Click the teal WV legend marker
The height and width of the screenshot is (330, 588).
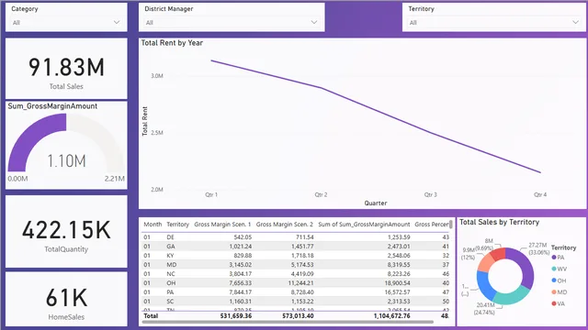pyautogui.click(x=554, y=269)
